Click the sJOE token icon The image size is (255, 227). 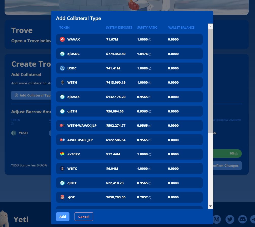(x=62, y=197)
